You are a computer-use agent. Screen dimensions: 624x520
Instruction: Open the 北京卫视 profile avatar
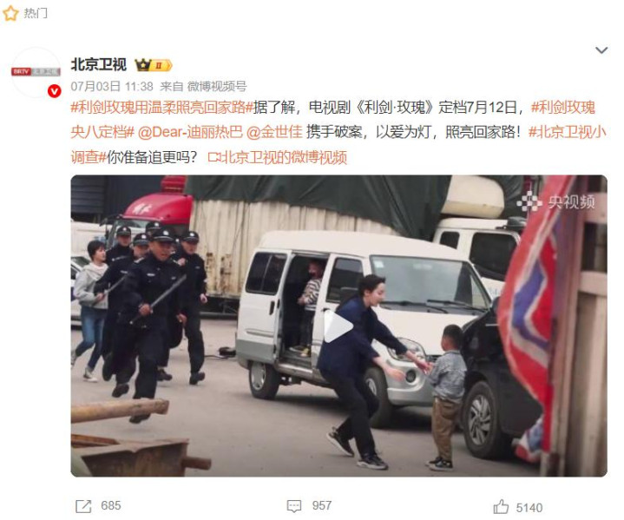(x=36, y=72)
